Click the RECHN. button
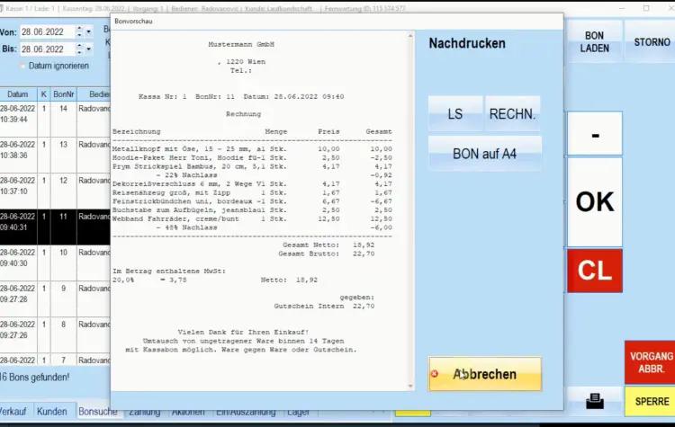The height and width of the screenshot is (427, 675). (x=512, y=113)
